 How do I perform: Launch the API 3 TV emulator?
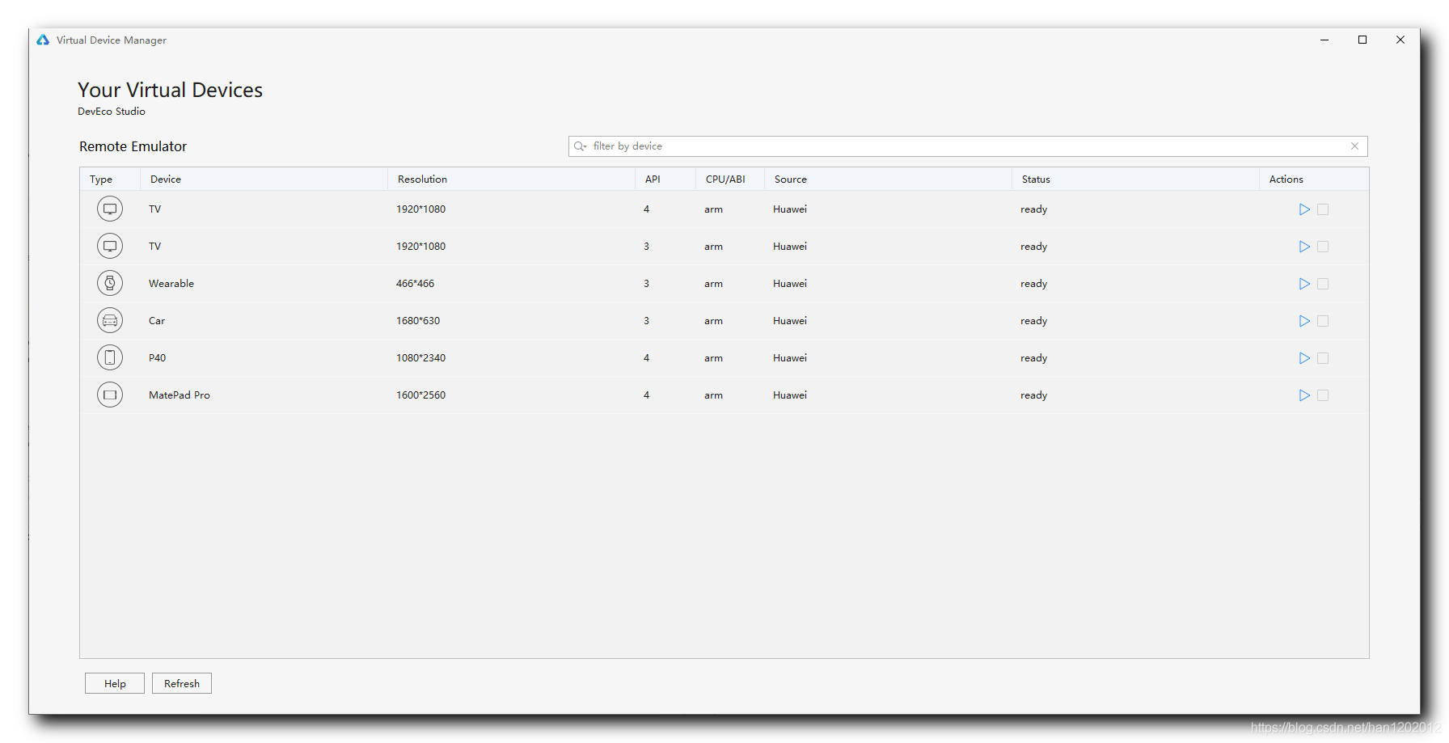point(1304,247)
